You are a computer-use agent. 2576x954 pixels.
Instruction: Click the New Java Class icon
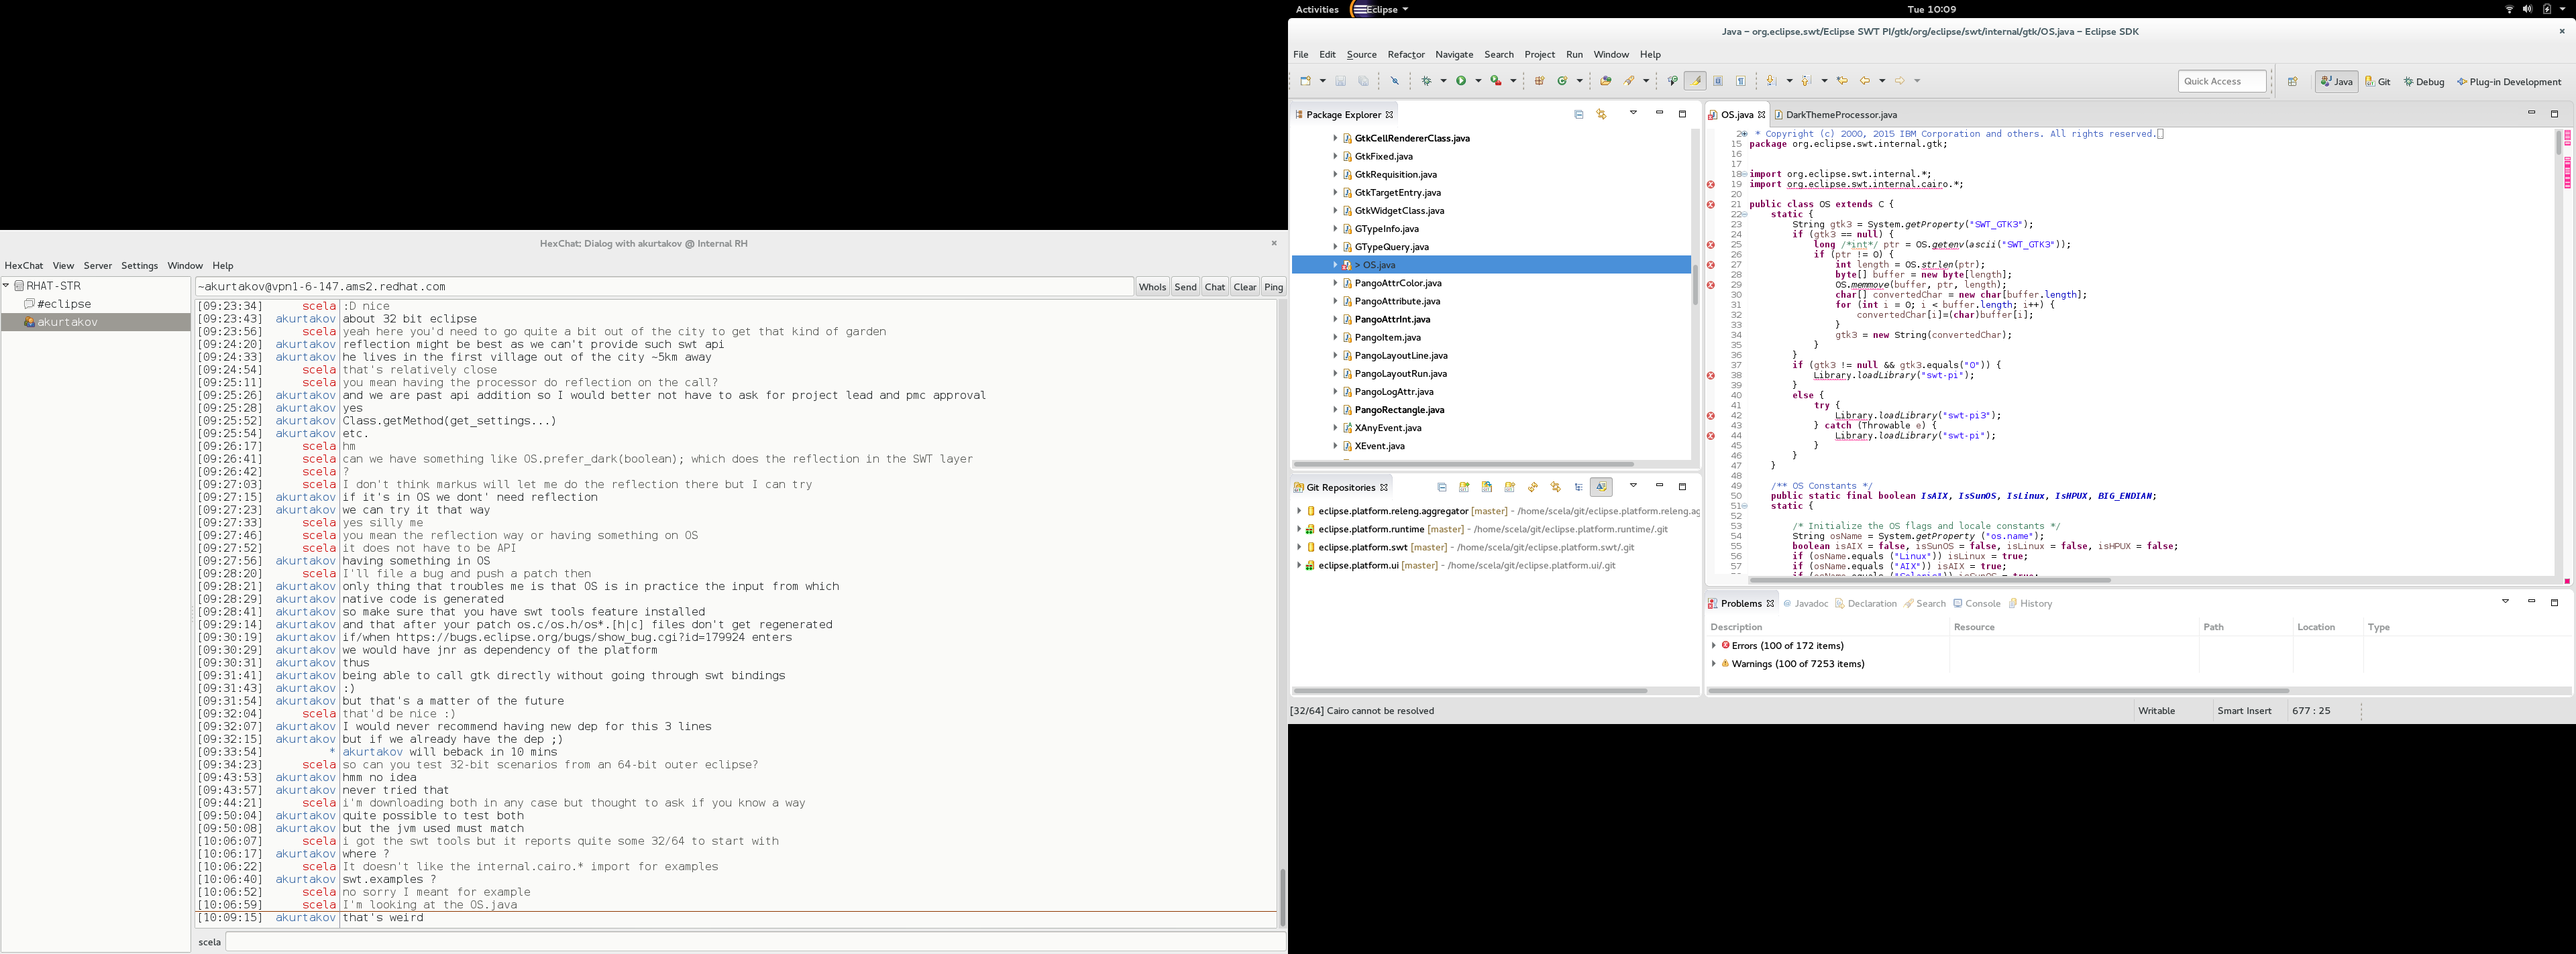coord(1562,81)
